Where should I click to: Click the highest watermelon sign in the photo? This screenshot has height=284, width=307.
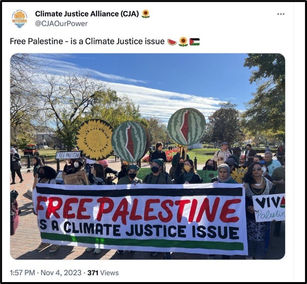(186, 126)
